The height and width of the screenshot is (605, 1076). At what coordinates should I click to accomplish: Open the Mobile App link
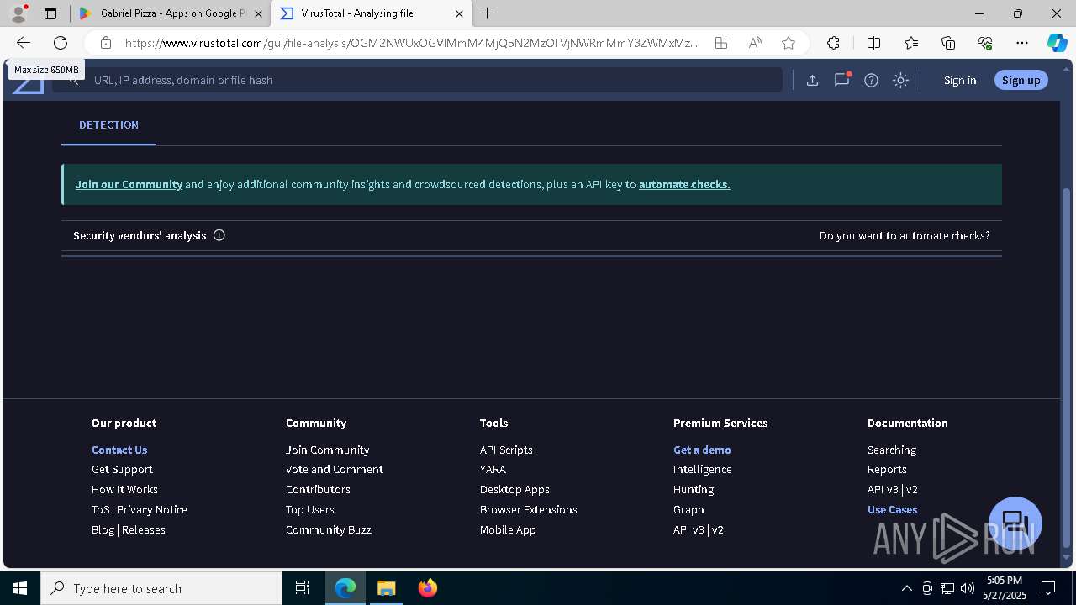508,529
